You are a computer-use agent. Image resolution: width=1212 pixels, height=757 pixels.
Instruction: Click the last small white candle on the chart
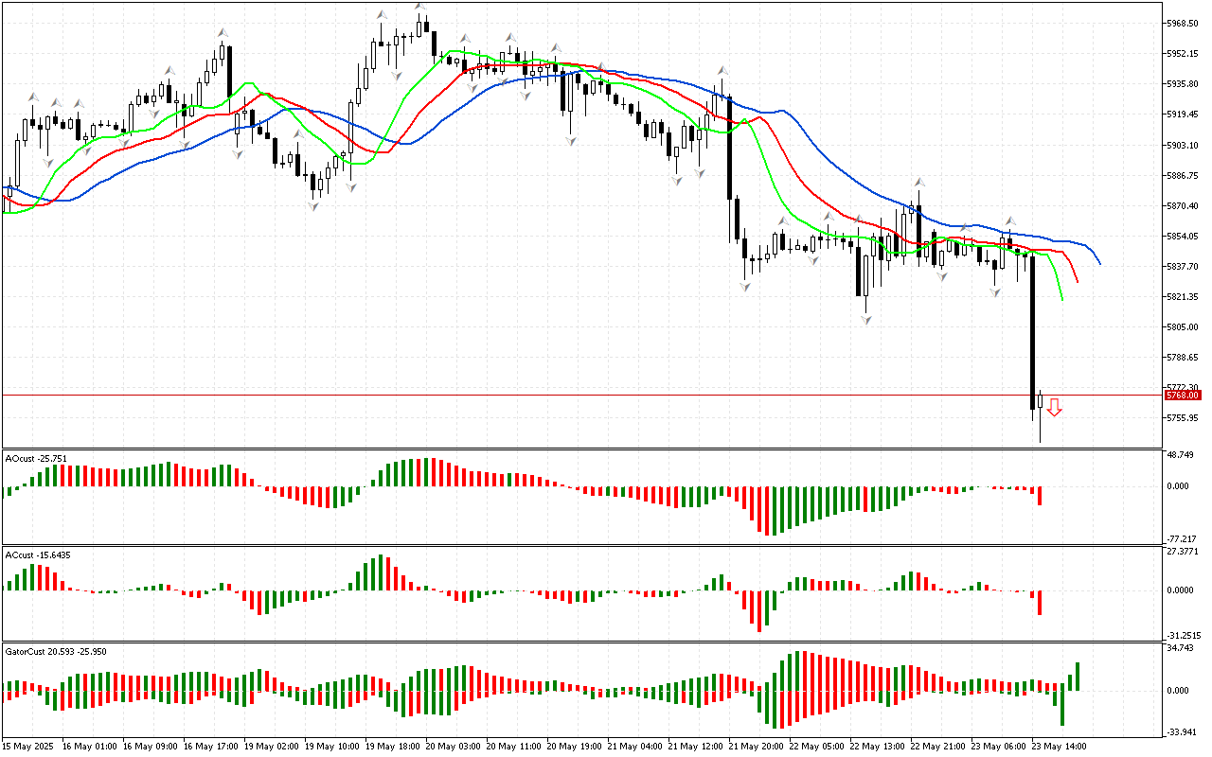[1040, 401]
